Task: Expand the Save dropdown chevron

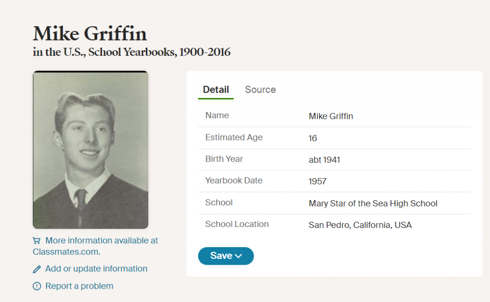Action: [x=238, y=256]
